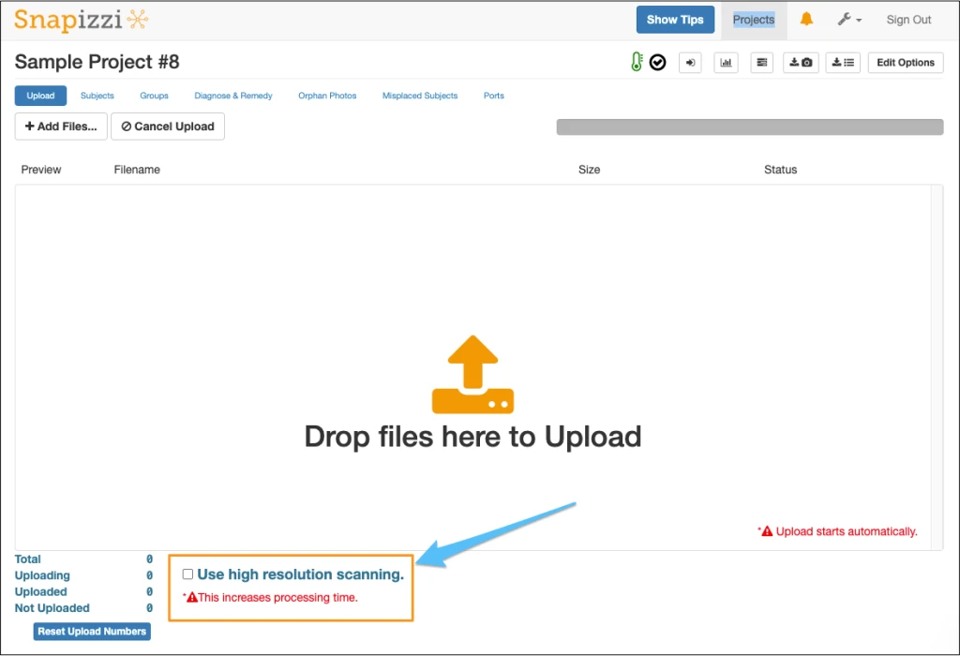The image size is (960, 656).
Task: Click the Add Files button
Action: coord(60,126)
